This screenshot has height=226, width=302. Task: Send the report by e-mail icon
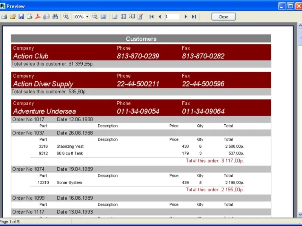pos(46,17)
